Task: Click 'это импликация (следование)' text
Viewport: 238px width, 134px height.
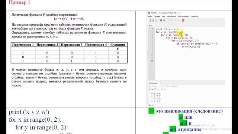Action: tap(189, 111)
